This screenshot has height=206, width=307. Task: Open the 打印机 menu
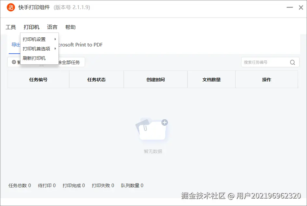pos(32,27)
